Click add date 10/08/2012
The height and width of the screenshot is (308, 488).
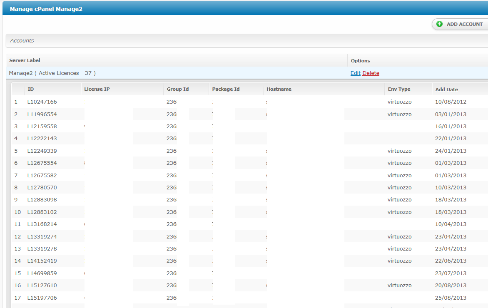(x=451, y=102)
